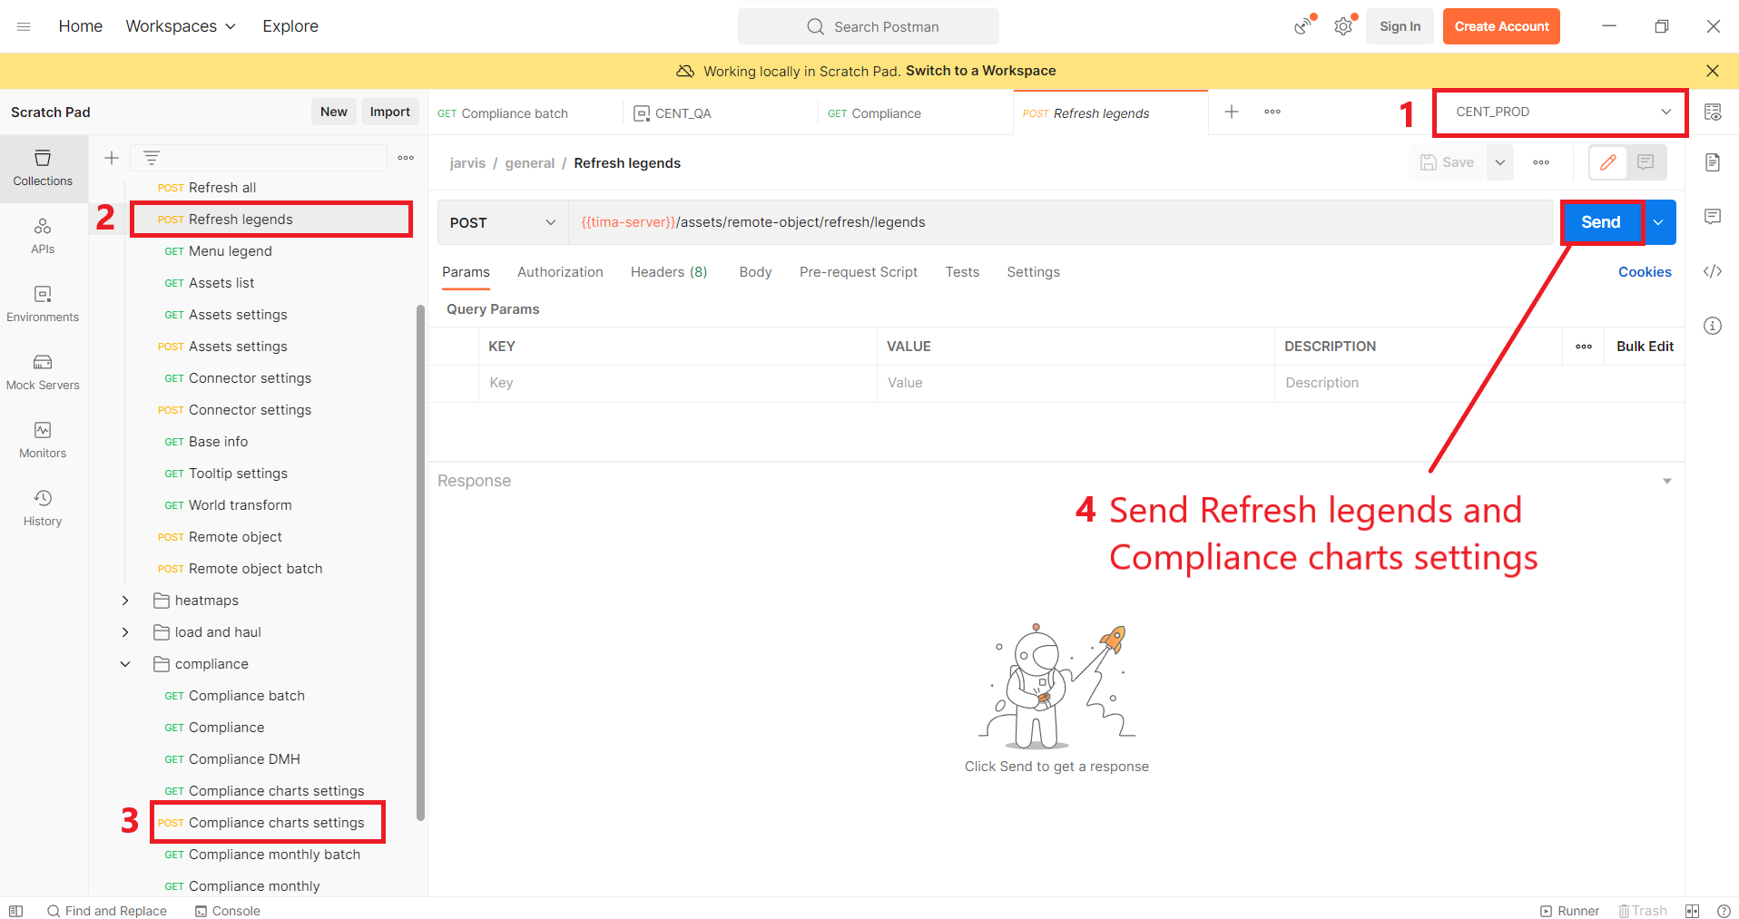This screenshot has height=919, width=1739.
Task: Collapse the compliance folder
Action: coord(125,664)
